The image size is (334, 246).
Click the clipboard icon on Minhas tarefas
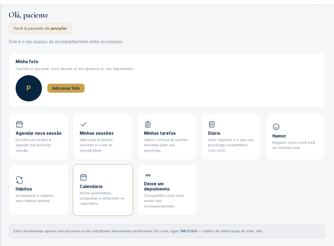(x=148, y=124)
